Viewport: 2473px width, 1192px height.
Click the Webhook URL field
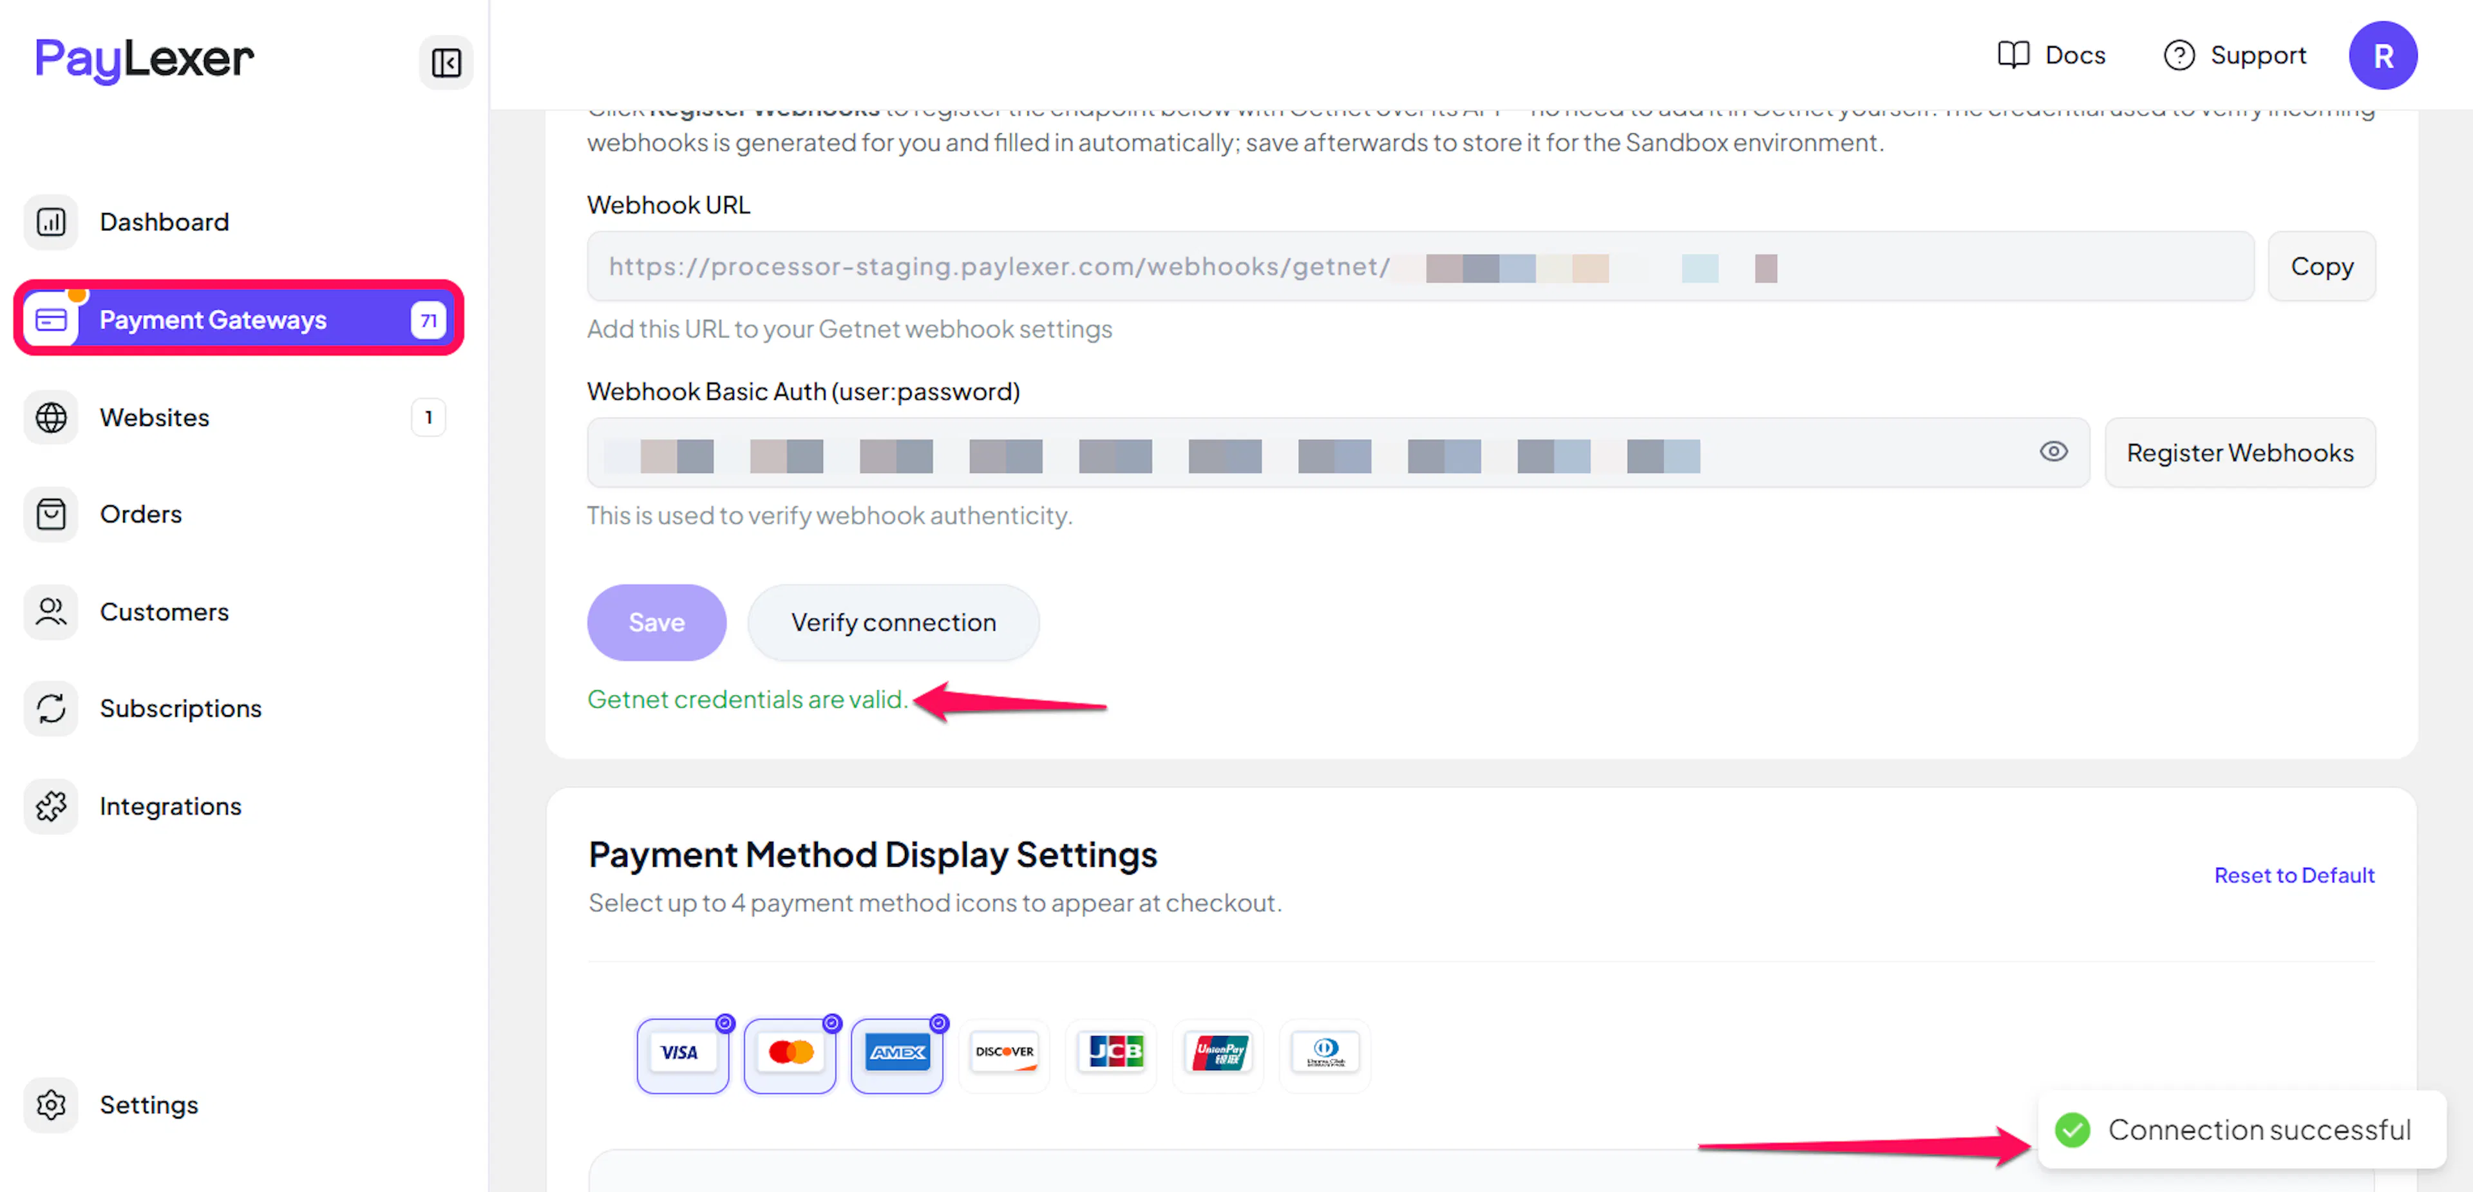[x=1420, y=266]
